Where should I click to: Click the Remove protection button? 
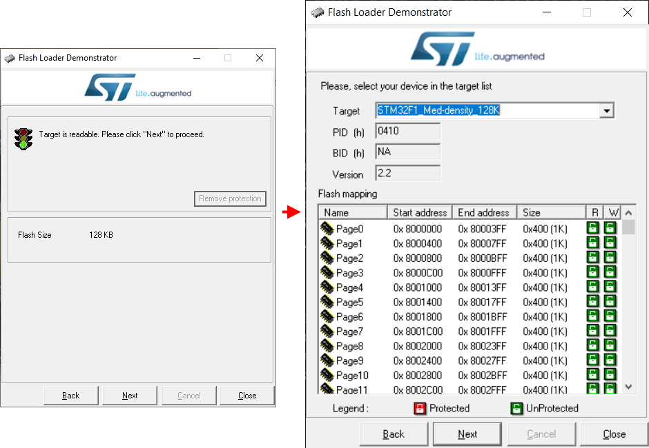(x=230, y=198)
